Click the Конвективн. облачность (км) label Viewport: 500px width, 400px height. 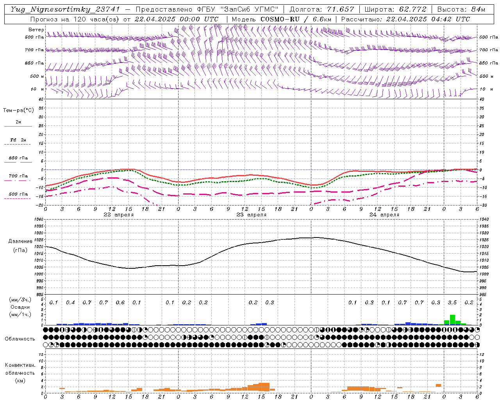click(20, 373)
